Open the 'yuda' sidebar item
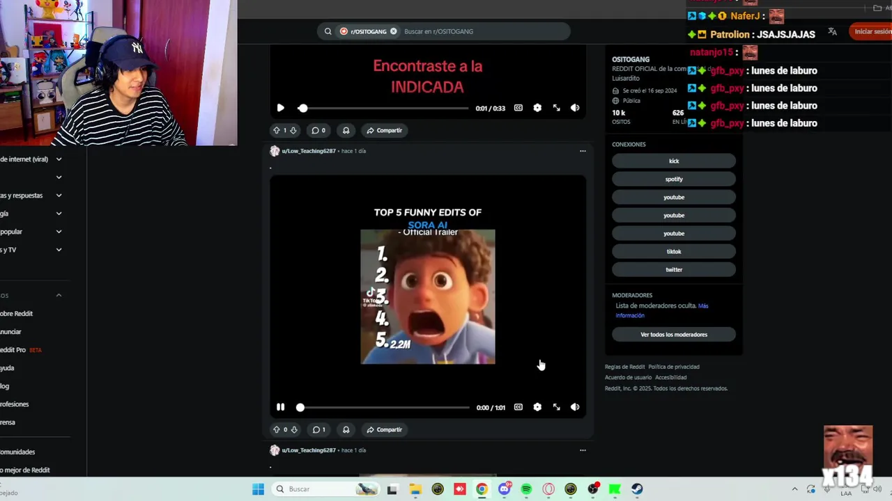This screenshot has height=501, width=892. (x=7, y=368)
